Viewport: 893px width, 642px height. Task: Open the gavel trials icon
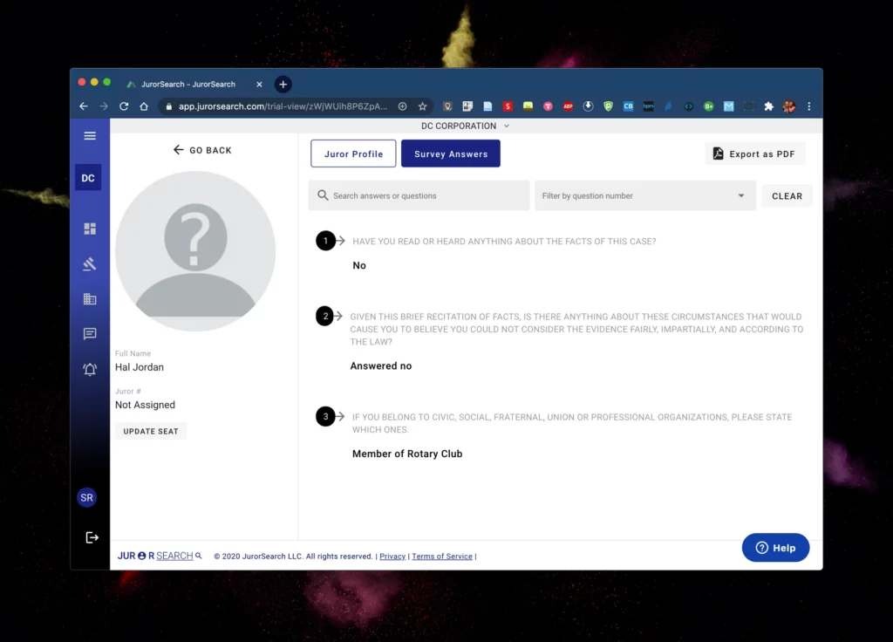[90, 263]
